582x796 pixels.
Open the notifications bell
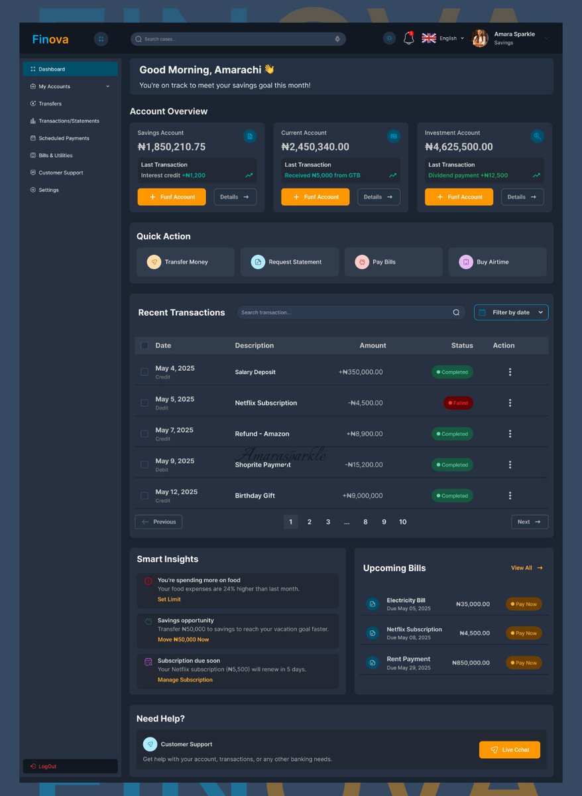tap(409, 38)
